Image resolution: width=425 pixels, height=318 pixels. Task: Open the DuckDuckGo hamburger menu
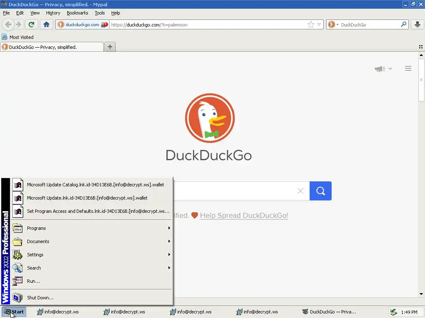(408, 68)
